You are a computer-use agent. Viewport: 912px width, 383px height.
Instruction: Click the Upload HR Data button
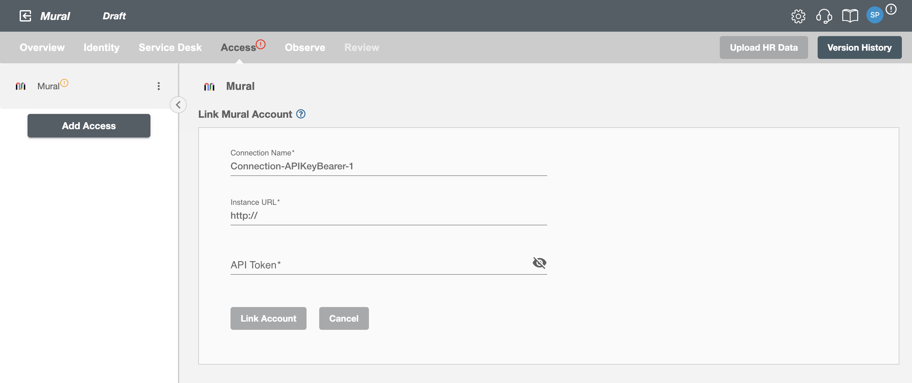click(x=764, y=47)
